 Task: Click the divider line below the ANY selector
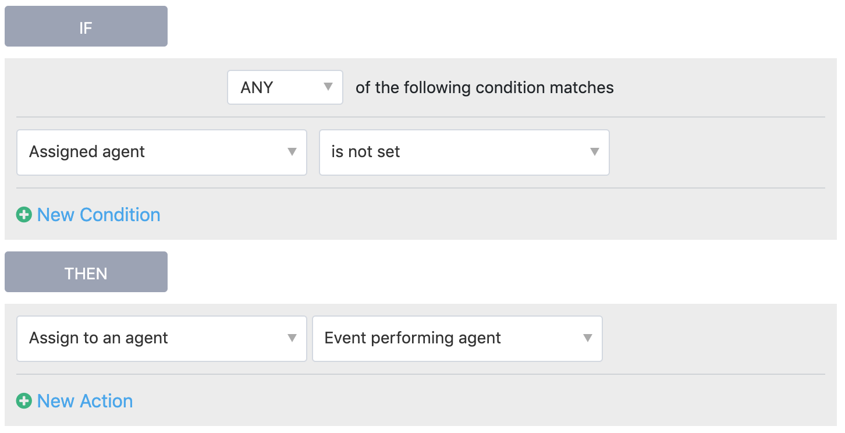(421, 117)
